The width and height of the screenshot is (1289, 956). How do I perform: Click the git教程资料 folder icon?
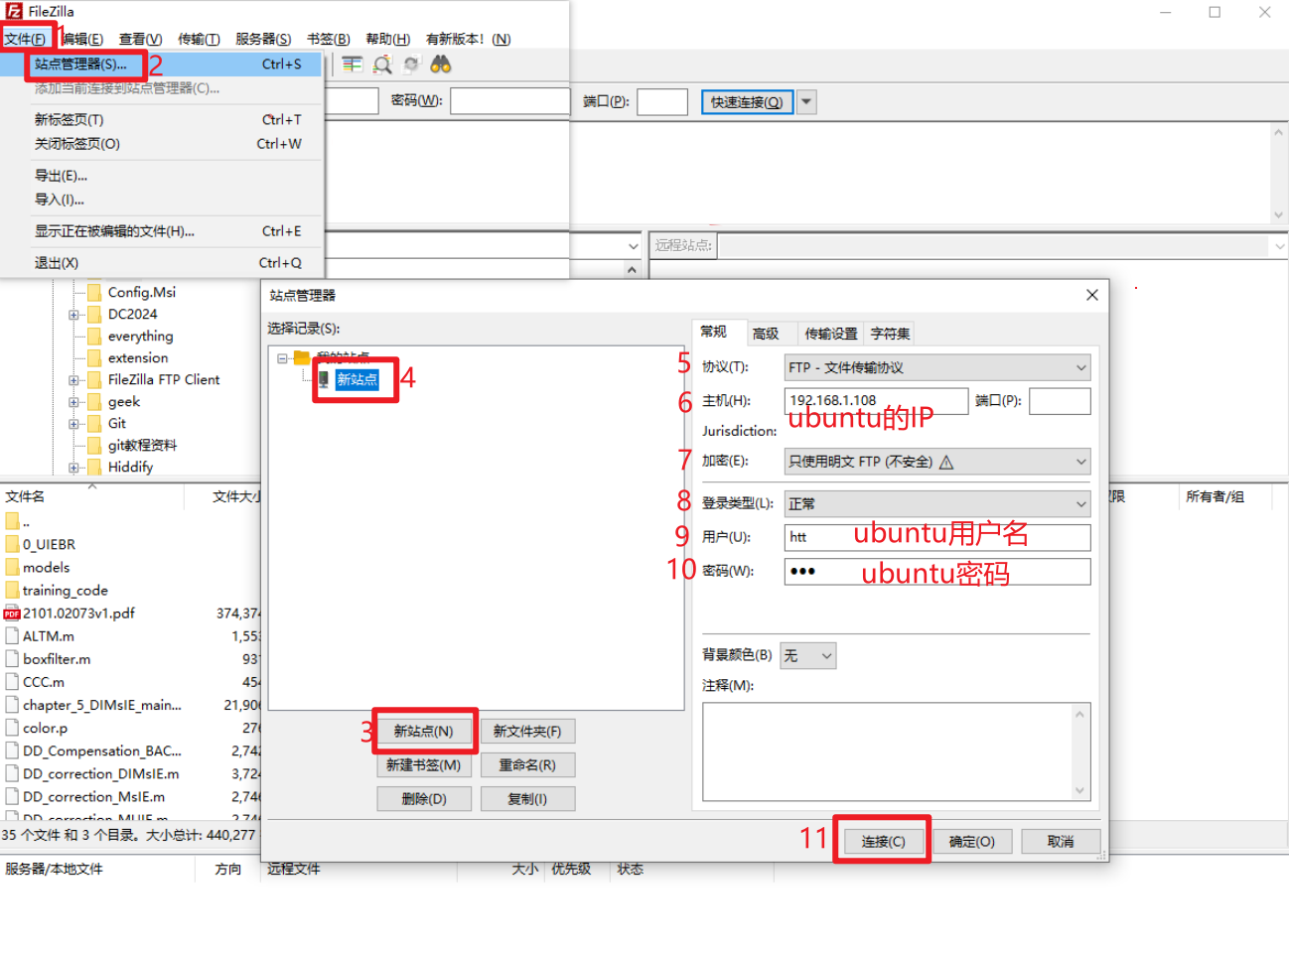94,445
